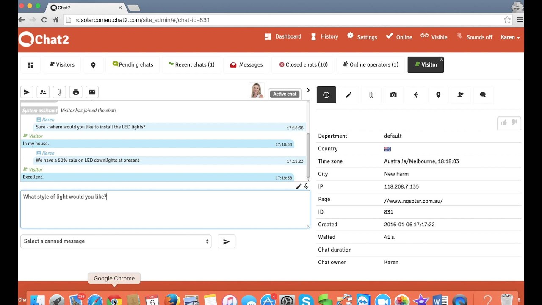Open the map pin tab next to Visitors
542x305 pixels.
(x=93, y=65)
